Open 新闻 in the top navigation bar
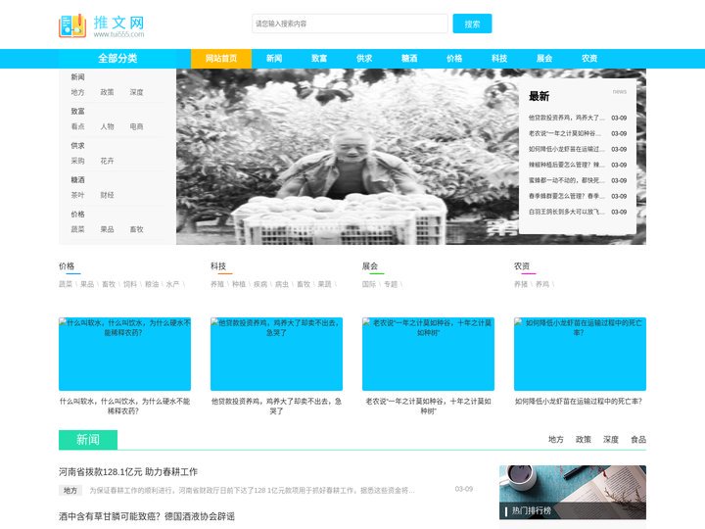Screen dimensions: 705x529 [274, 58]
